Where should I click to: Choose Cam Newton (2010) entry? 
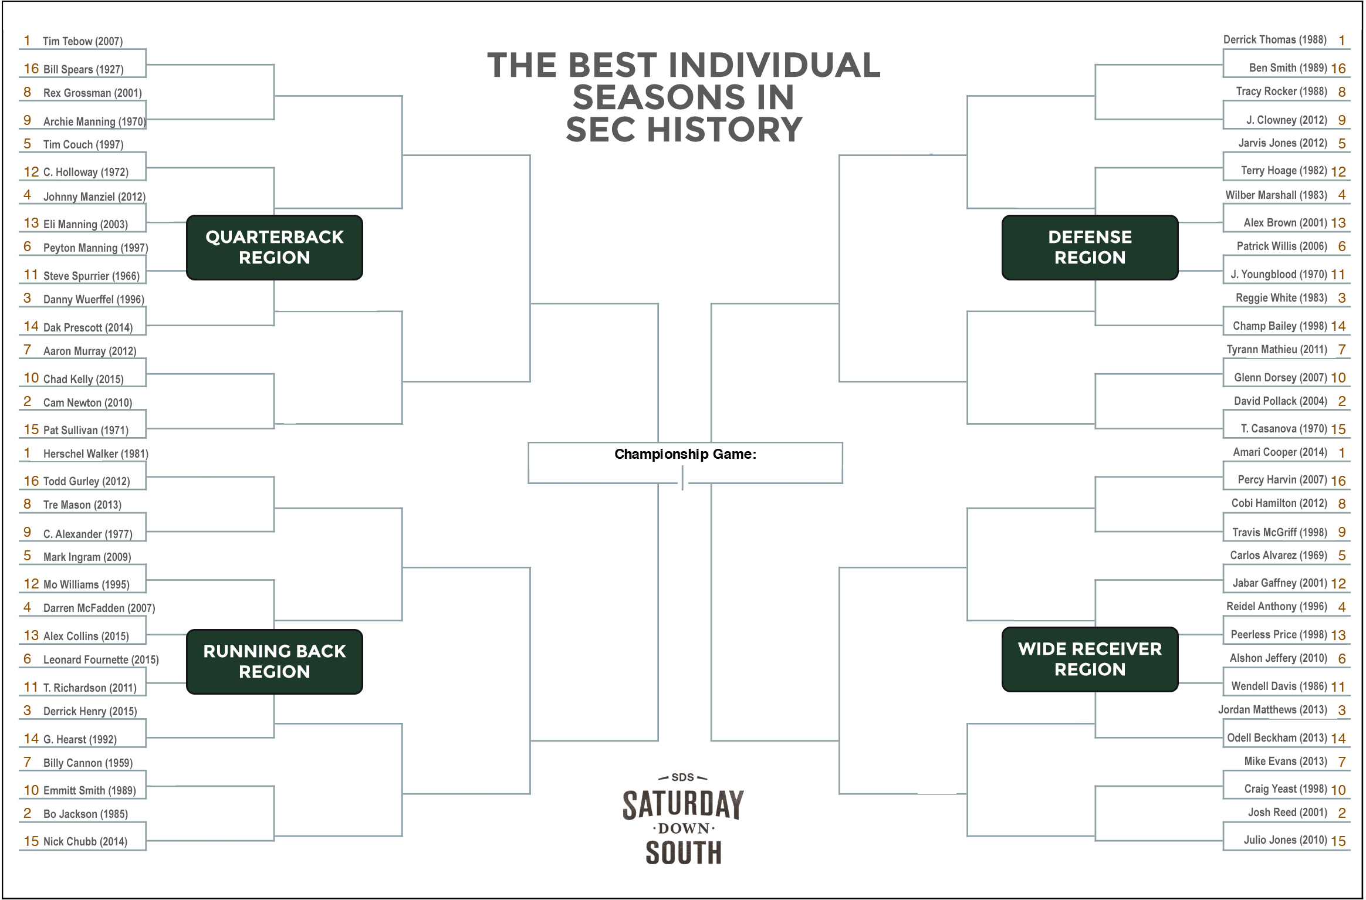[87, 402]
